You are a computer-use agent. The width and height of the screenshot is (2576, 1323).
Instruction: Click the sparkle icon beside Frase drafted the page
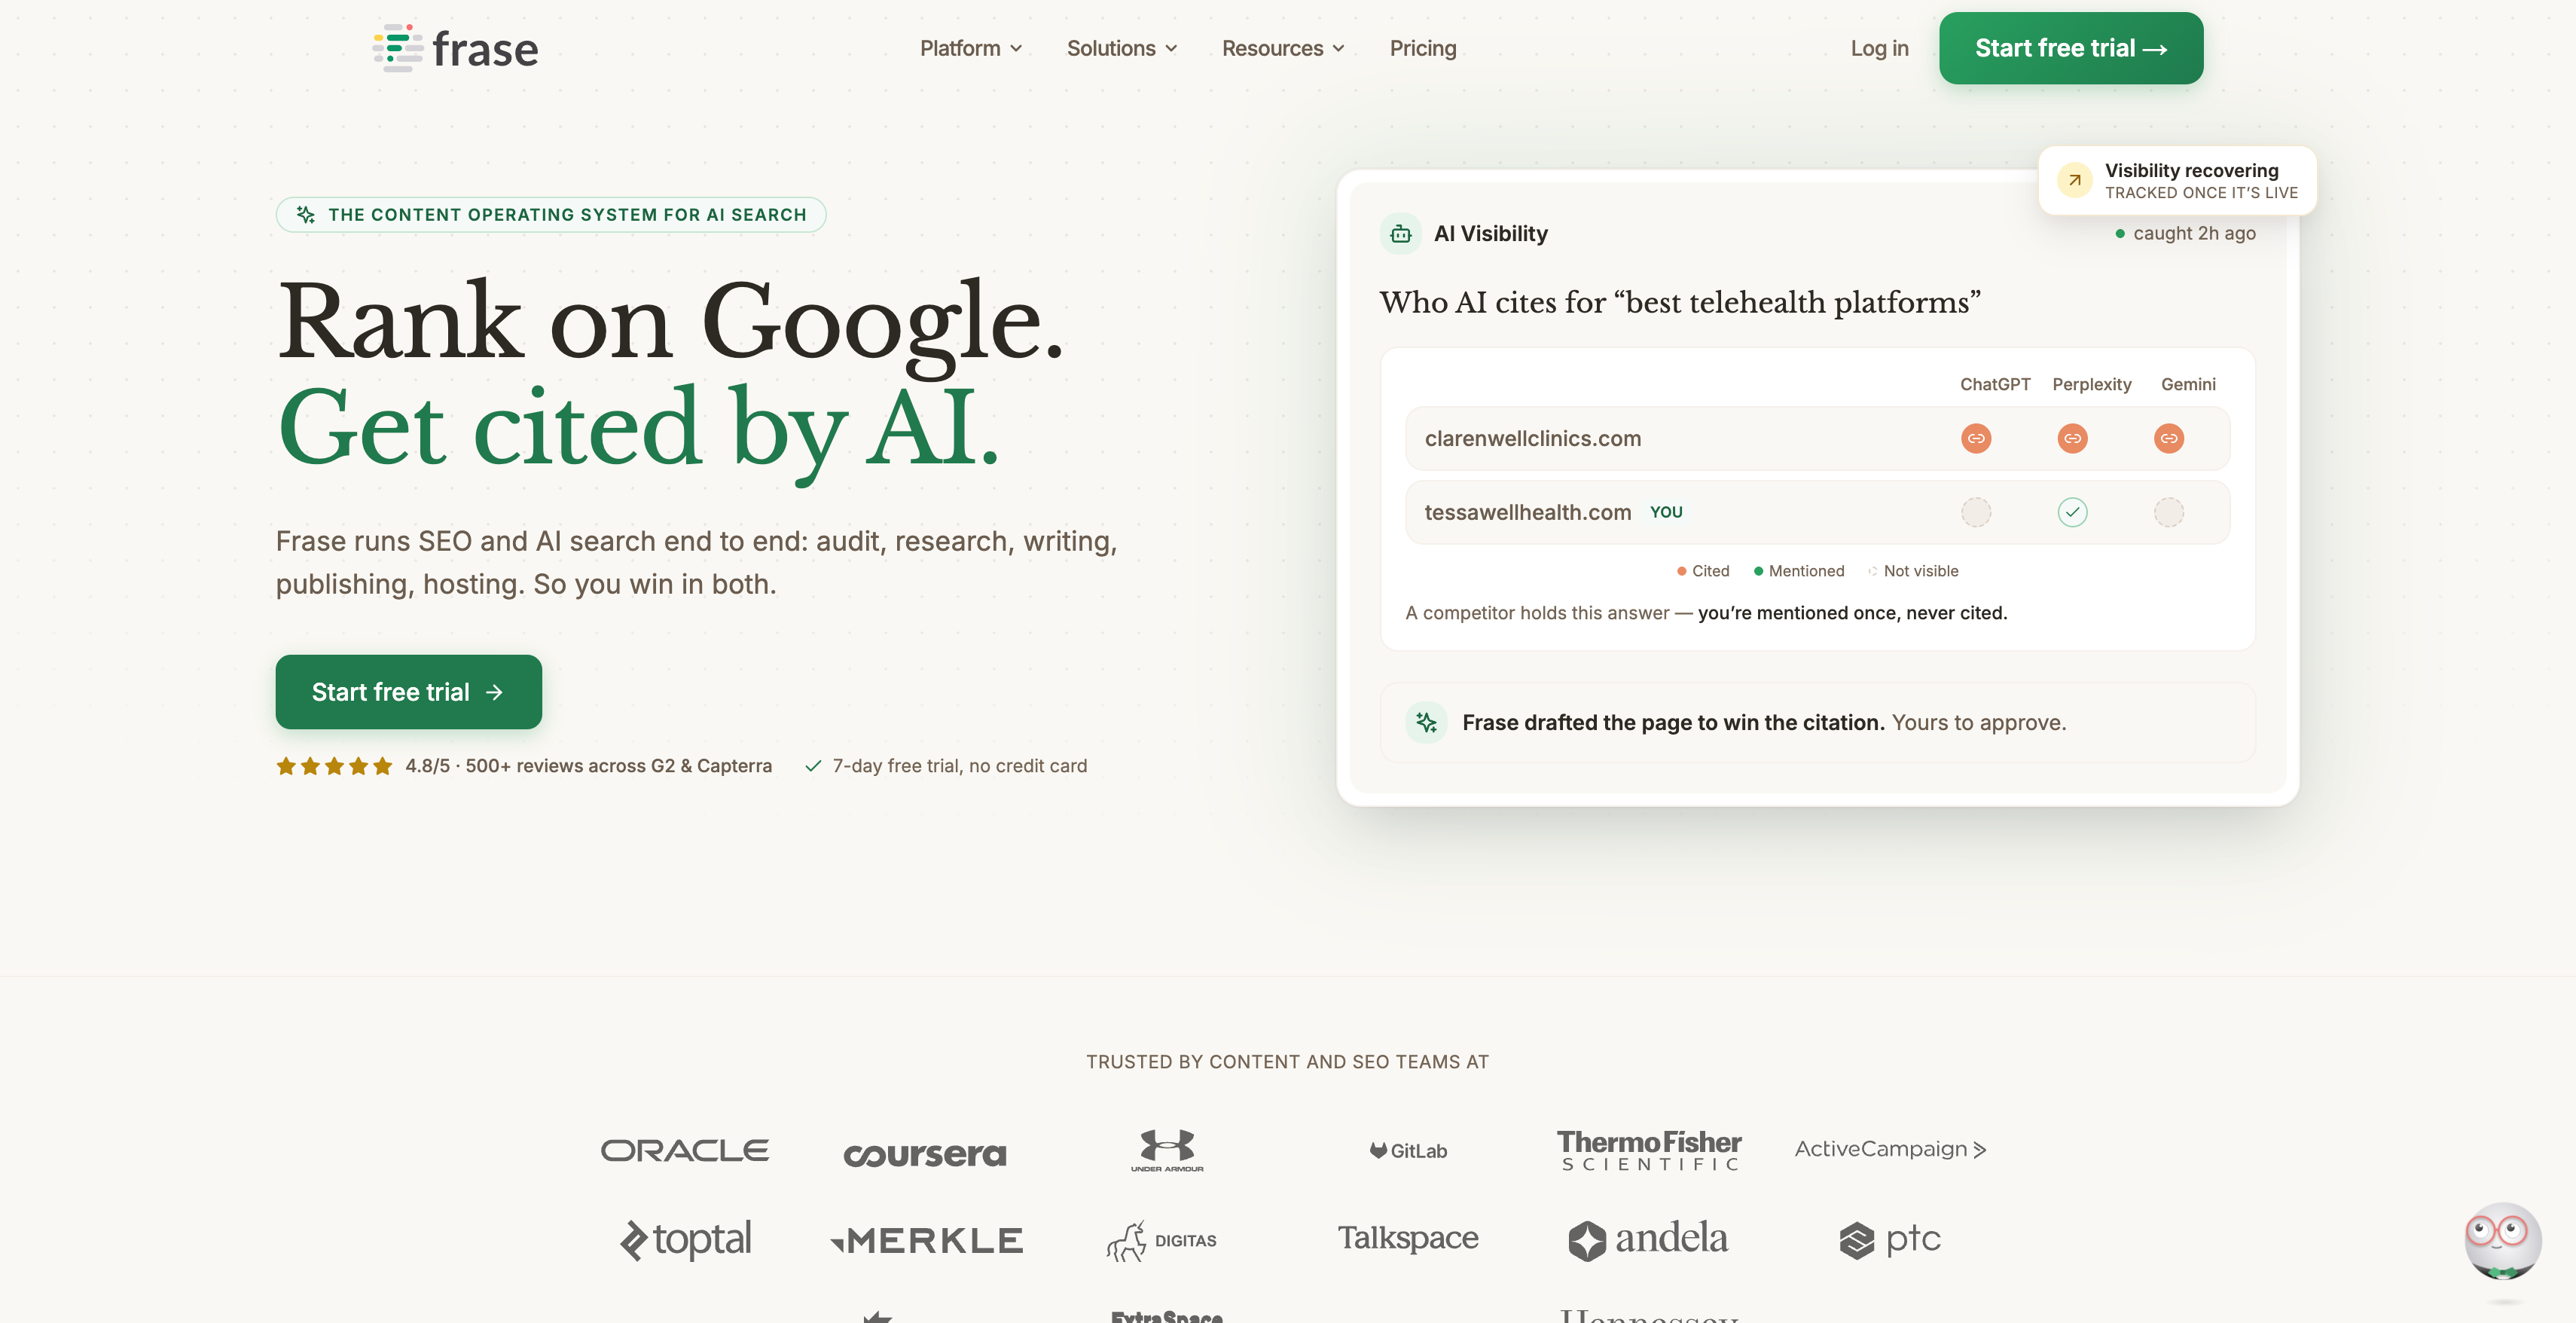(x=1427, y=722)
